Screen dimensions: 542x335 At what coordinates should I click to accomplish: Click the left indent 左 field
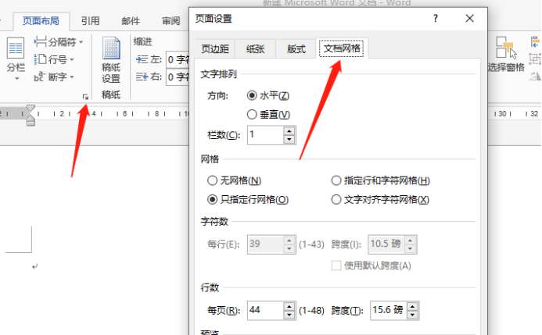[x=178, y=59]
